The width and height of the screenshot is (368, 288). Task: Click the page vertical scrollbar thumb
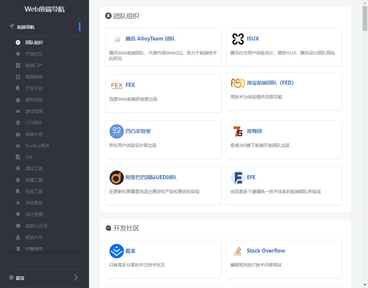coord(365,18)
